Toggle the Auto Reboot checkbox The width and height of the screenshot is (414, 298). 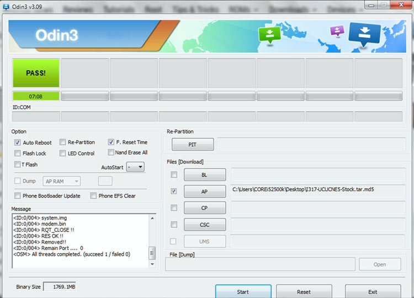click(x=18, y=143)
